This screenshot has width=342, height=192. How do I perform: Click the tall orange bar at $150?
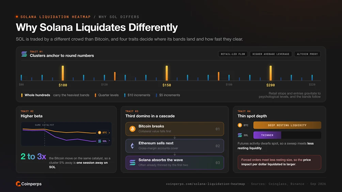(167, 73)
